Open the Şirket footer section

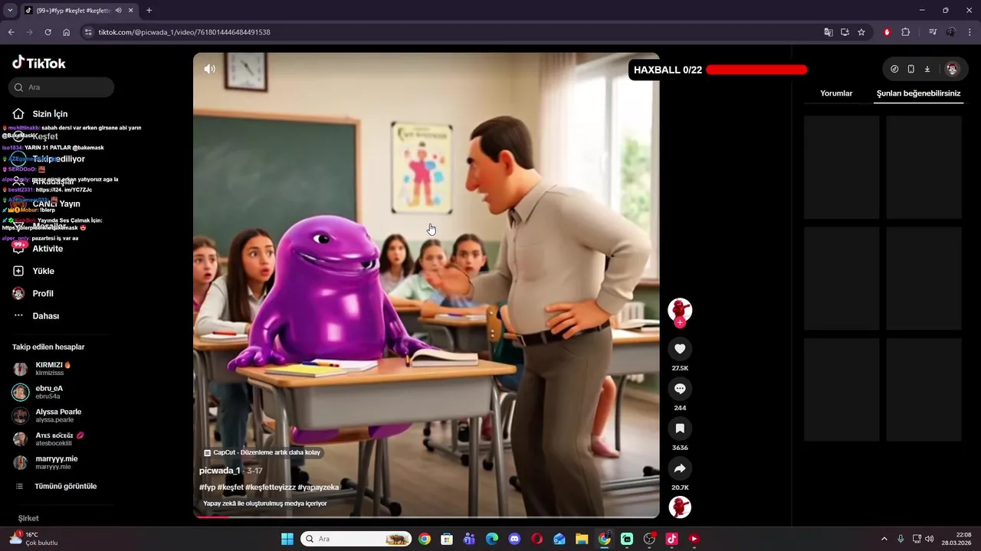[x=28, y=518]
